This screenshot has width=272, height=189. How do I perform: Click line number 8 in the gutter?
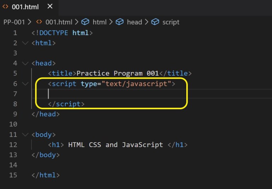point(15,104)
